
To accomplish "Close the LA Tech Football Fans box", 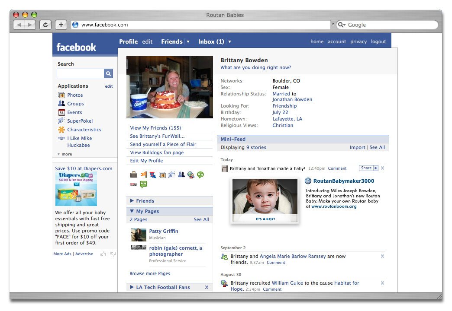I will tap(207, 287).
